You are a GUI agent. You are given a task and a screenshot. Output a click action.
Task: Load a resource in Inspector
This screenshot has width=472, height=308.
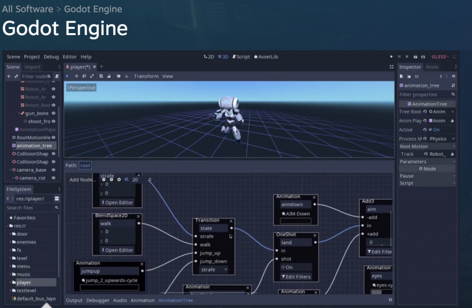(x=409, y=77)
